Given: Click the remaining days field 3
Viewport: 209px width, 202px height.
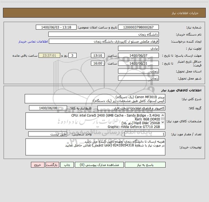Looking at the screenshot, I should [72, 55].
